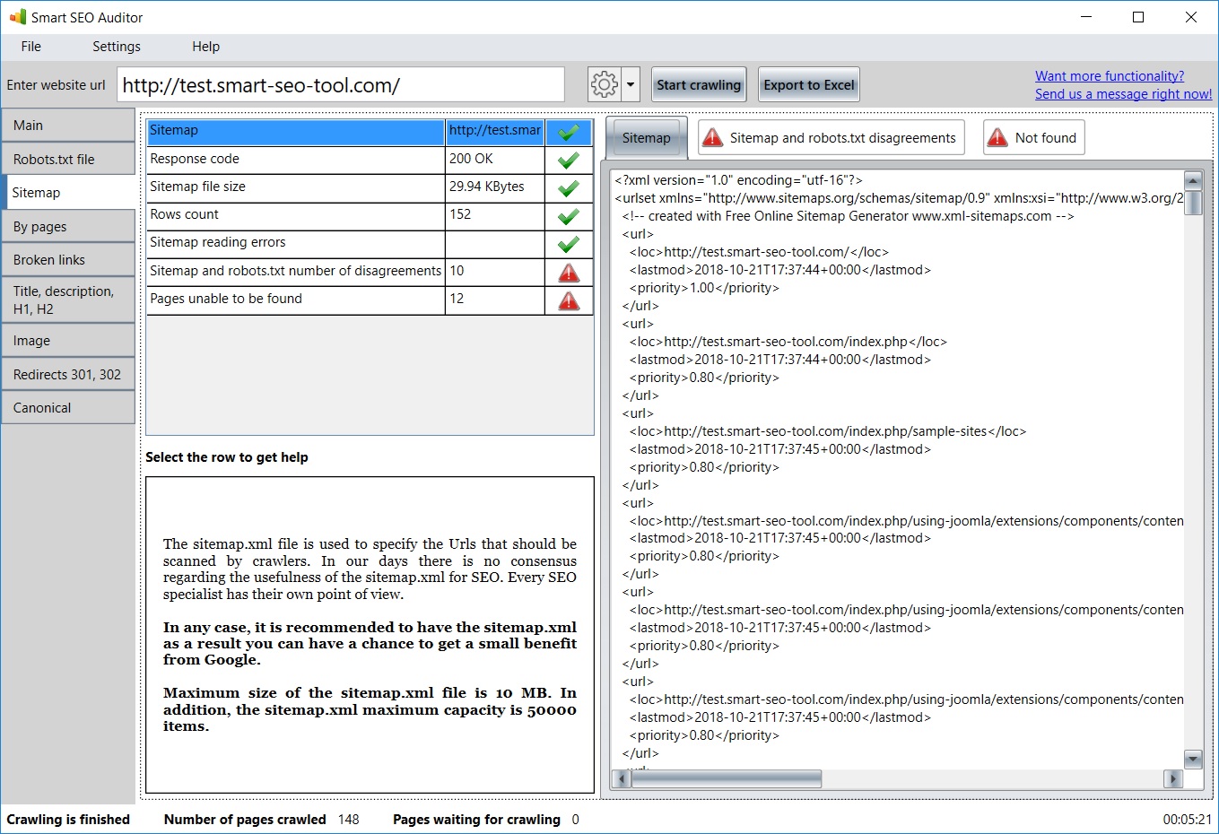Click green checkmark in Sitemap file size row

click(569, 188)
